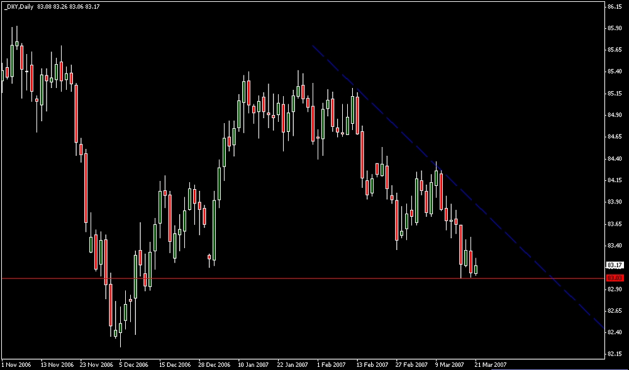Click the 21 Mar 2007 date label
The height and width of the screenshot is (370, 629).
[x=491, y=364]
